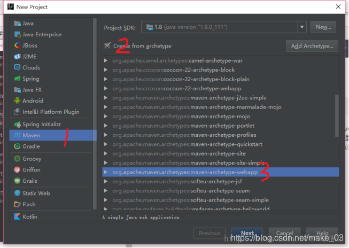Expand maven-archetype-portlet entry
The width and height of the screenshot is (349, 248).
[x=106, y=126]
